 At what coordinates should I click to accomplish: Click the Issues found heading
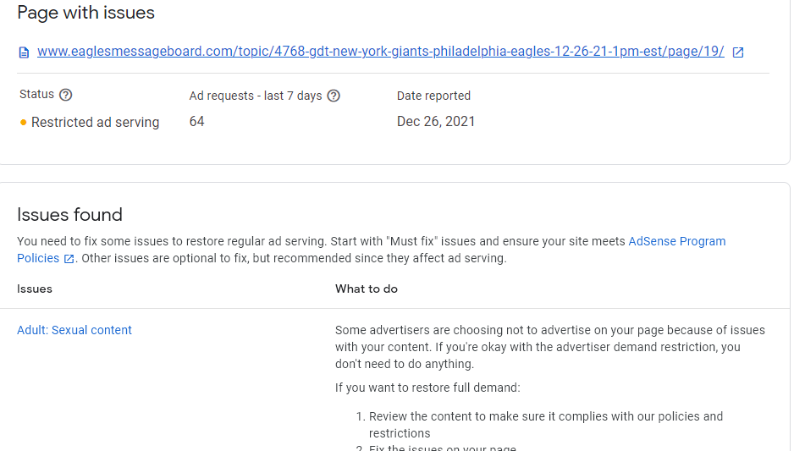[x=69, y=214]
